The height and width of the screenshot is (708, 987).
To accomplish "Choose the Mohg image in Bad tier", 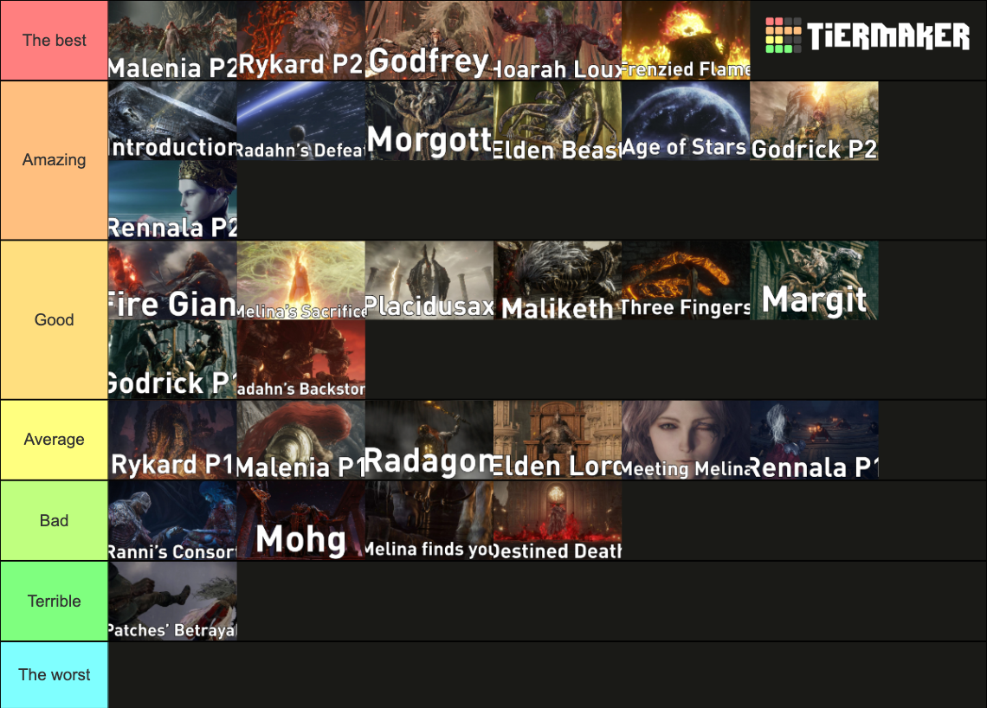I will click(301, 521).
